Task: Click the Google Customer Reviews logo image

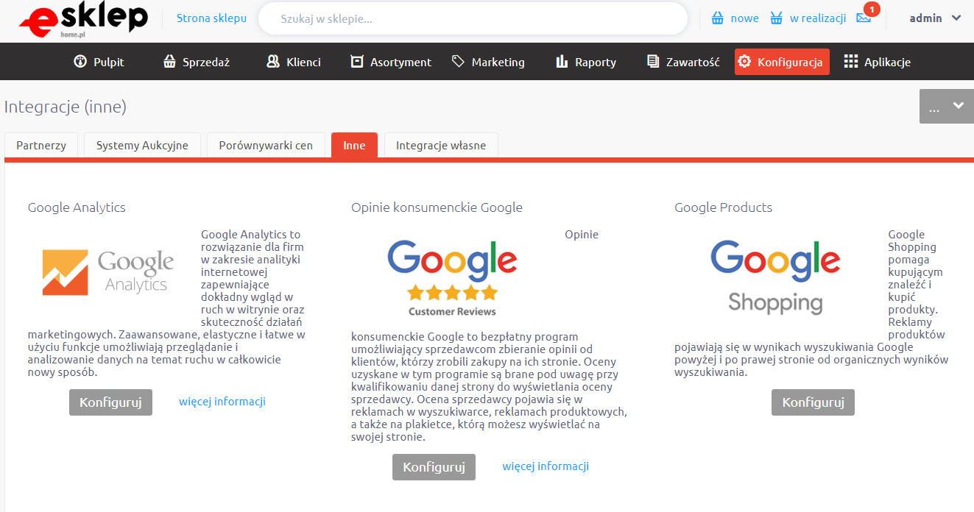Action: tap(452, 278)
